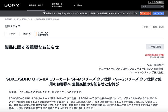Click the orange カート button
This screenshot has width=168, height=112.
(x=145, y=13)
